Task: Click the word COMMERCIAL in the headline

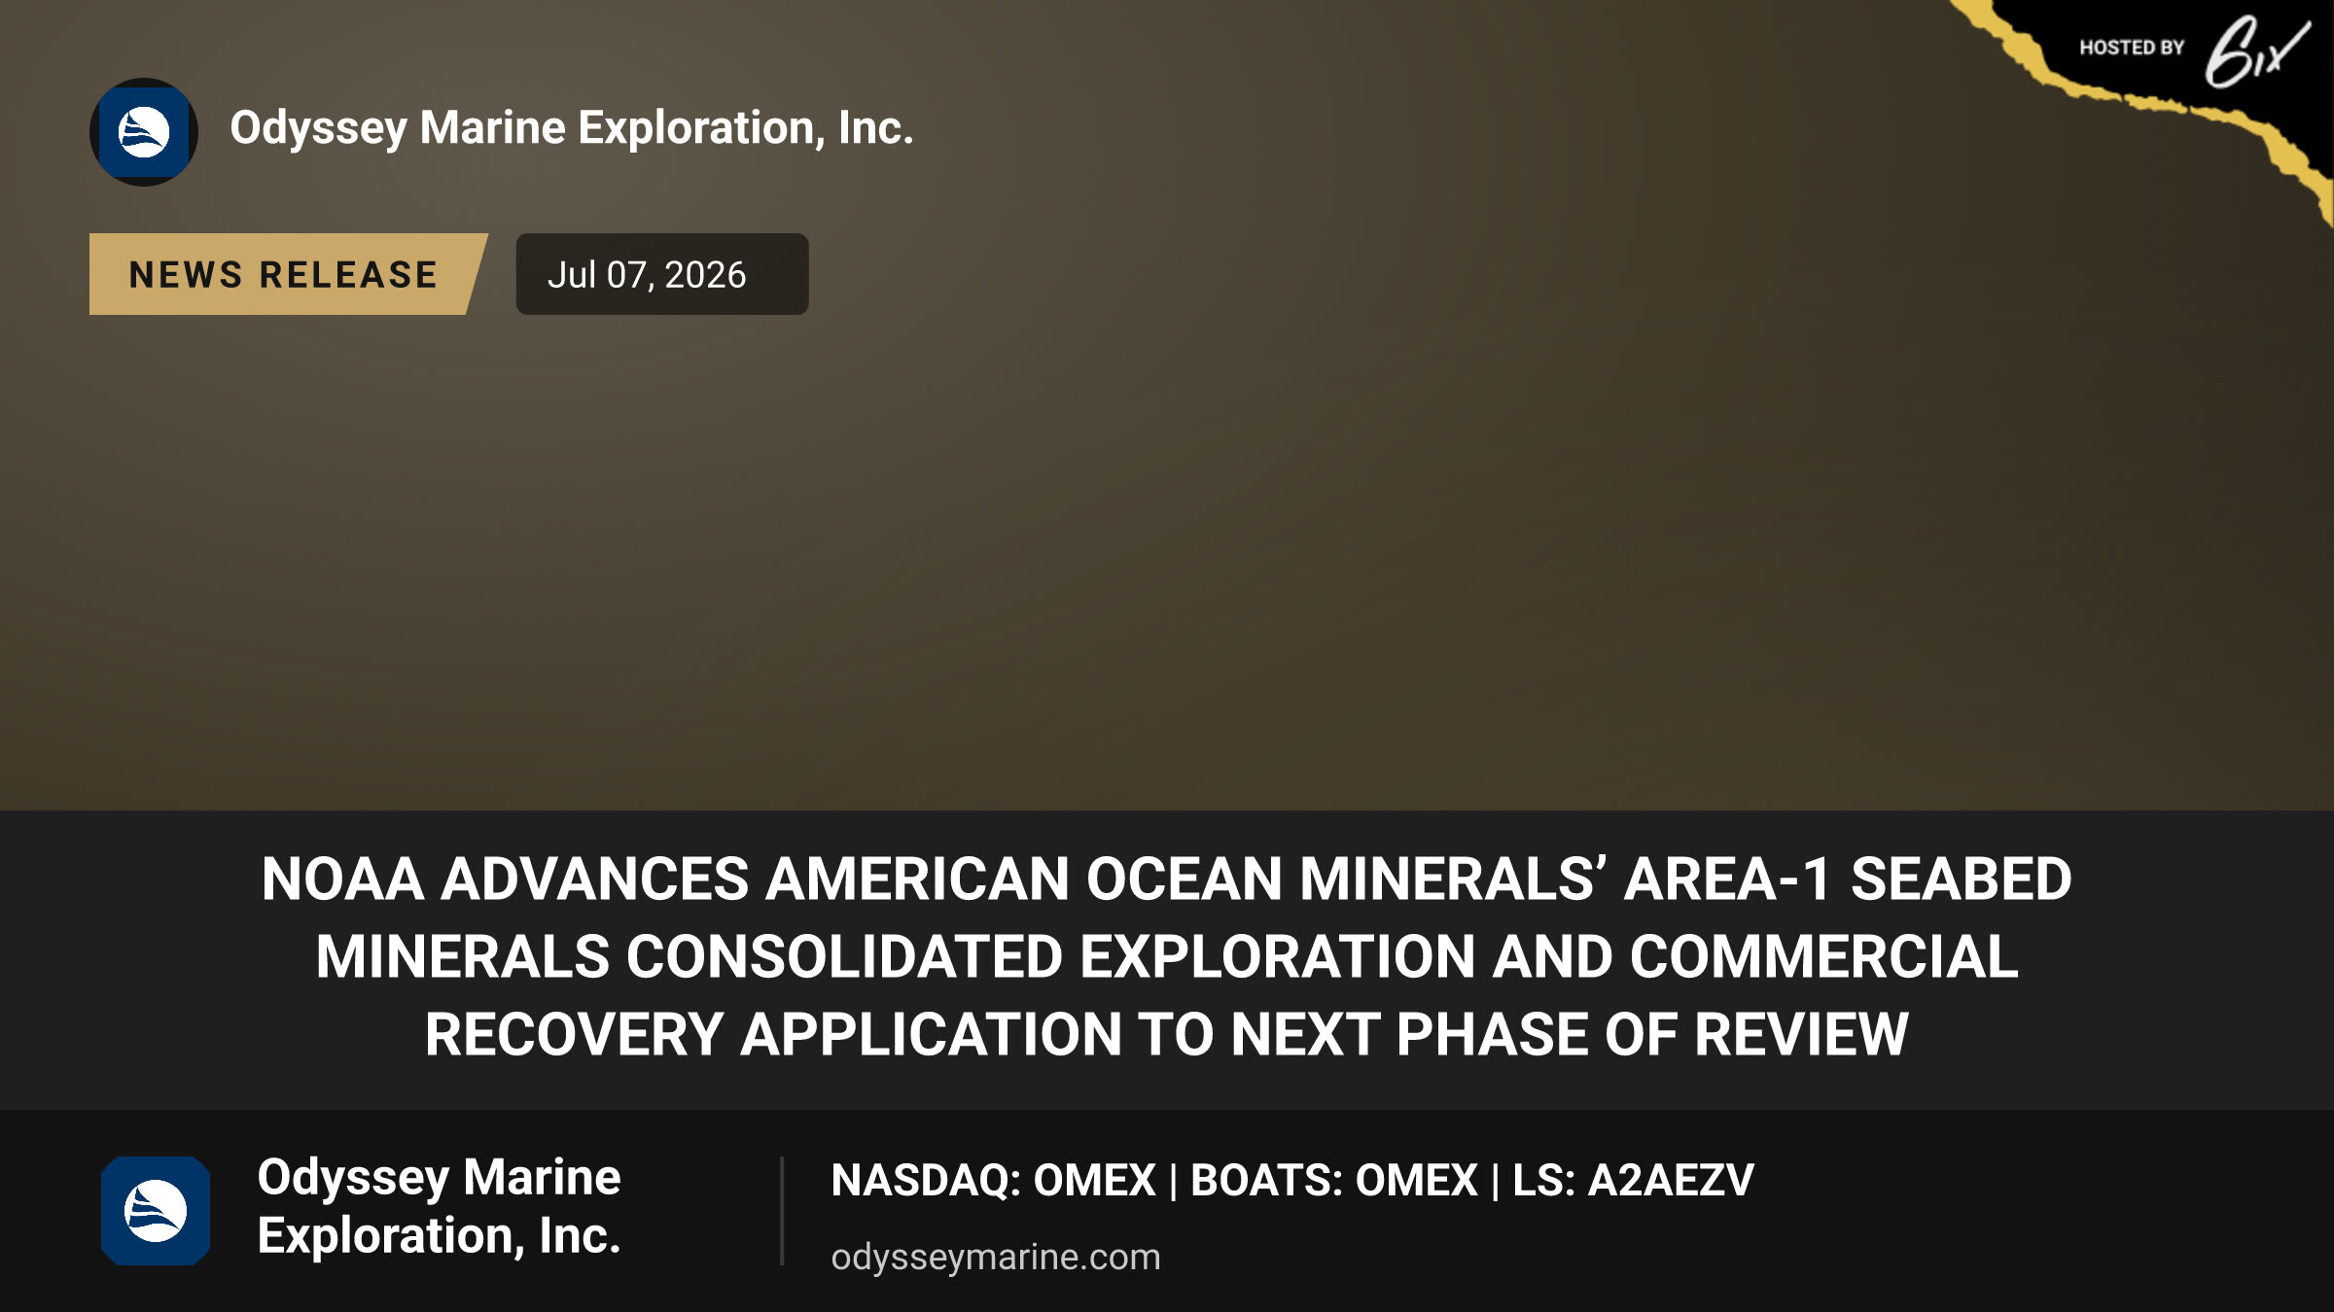Action: (x=1824, y=957)
